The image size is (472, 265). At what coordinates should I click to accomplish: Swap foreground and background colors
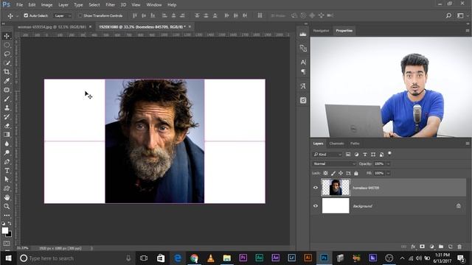pos(10,223)
